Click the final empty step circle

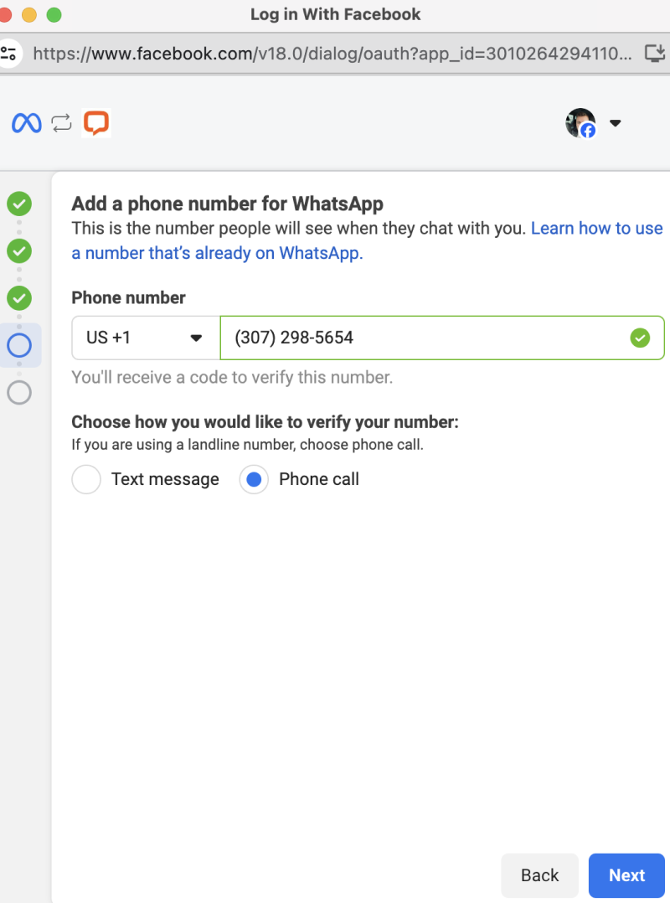tap(19, 393)
